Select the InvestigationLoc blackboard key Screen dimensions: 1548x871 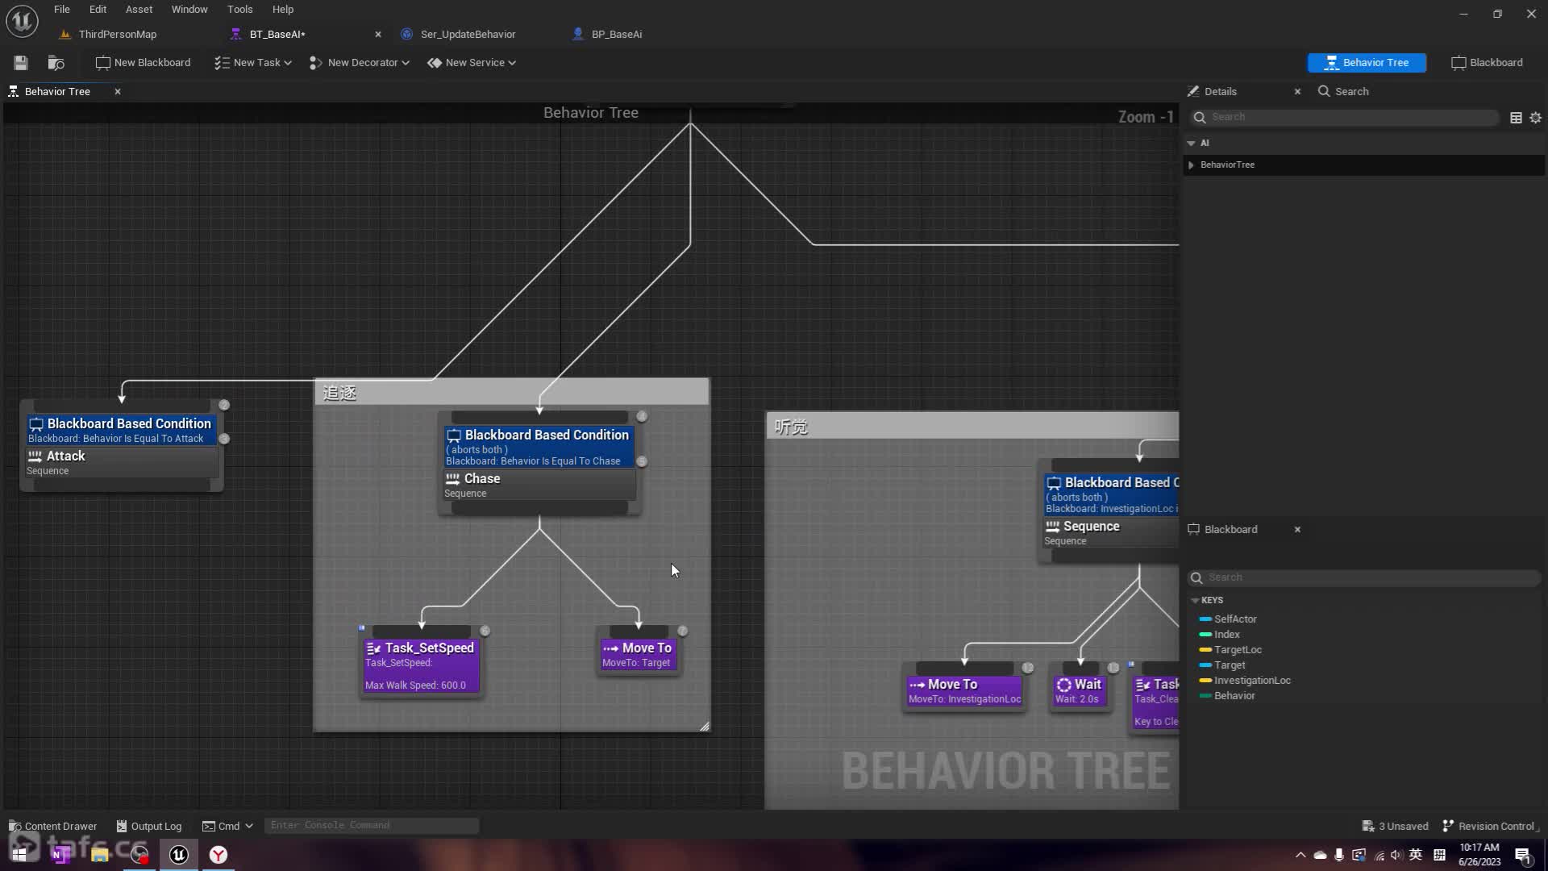coord(1251,681)
